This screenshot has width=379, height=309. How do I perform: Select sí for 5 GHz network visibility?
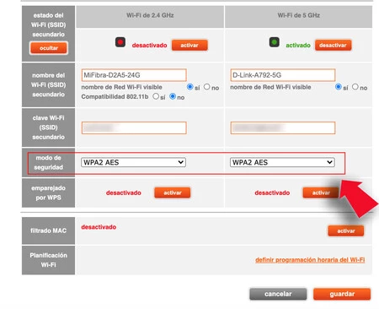pos(339,87)
